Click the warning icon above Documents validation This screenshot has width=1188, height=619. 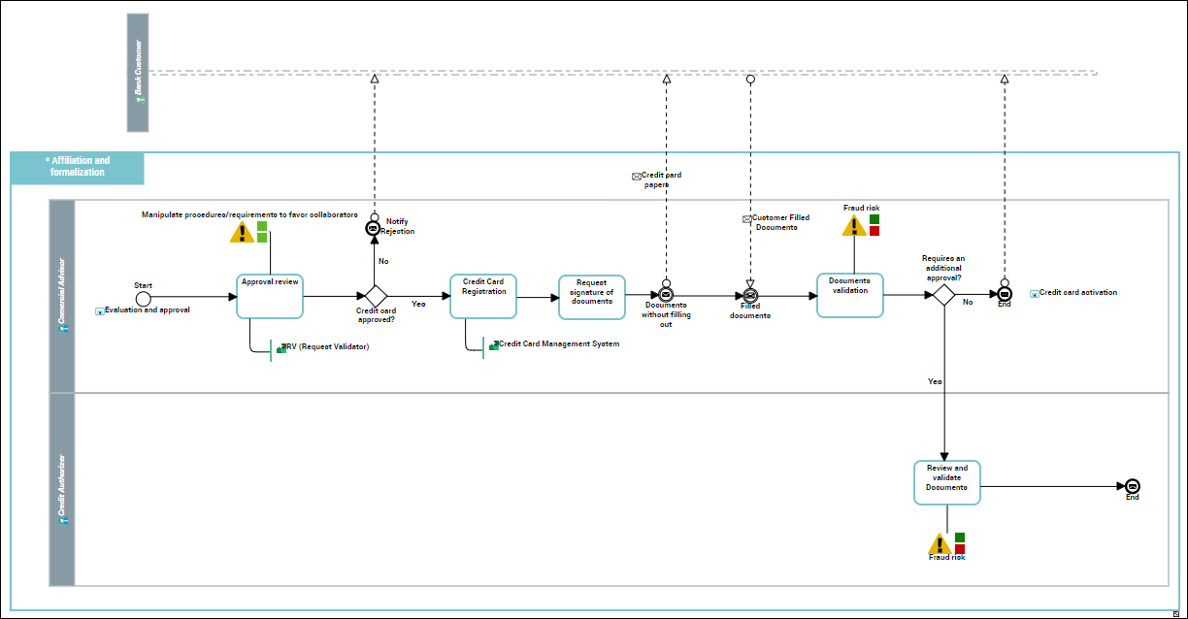(x=853, y=226)
